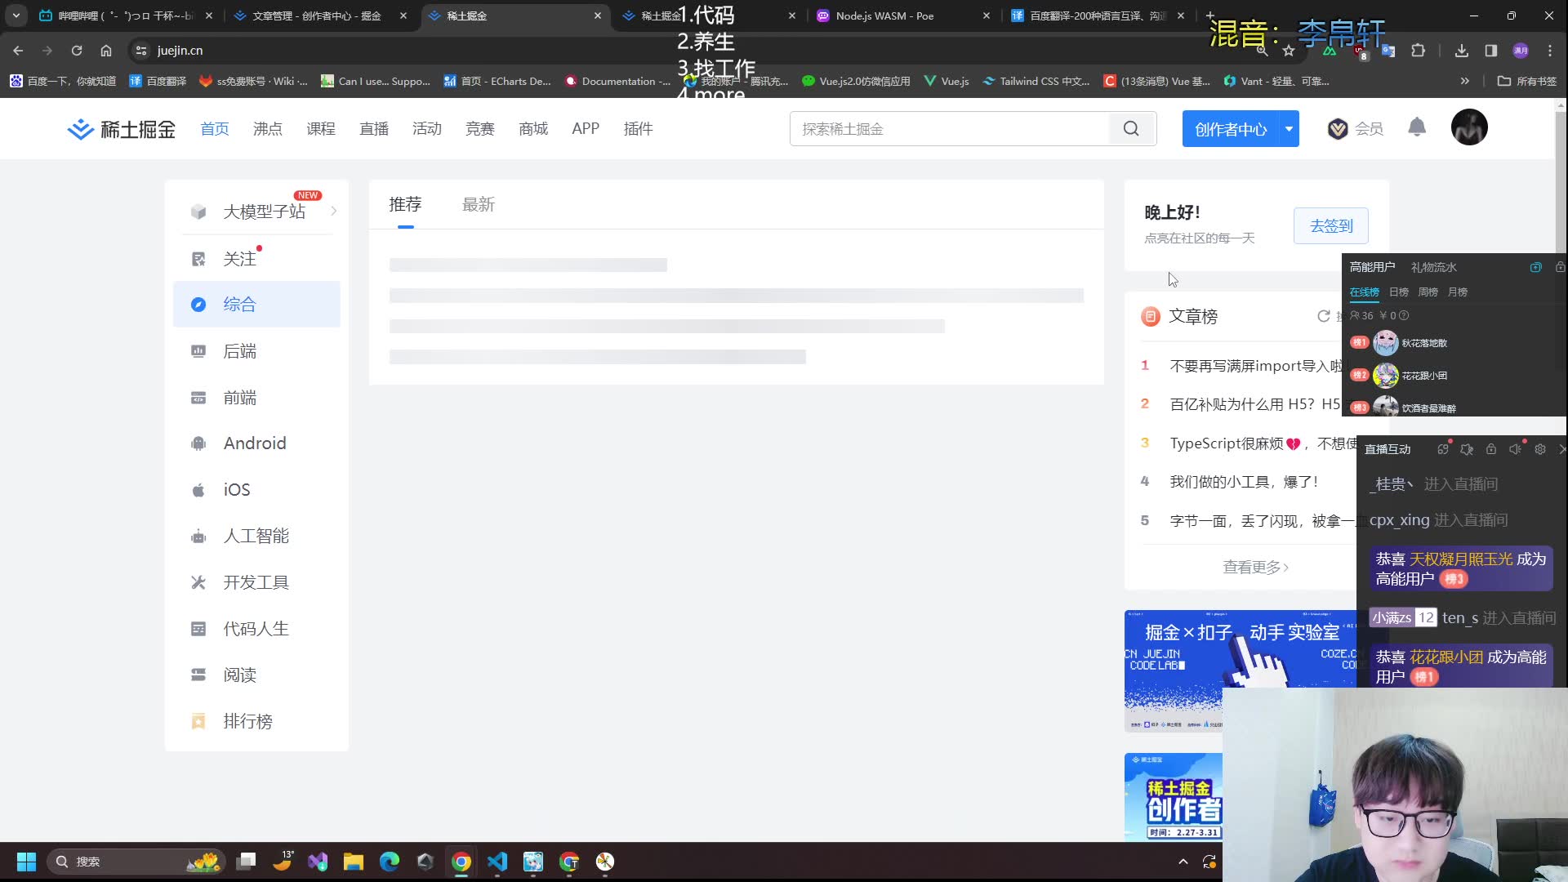Expand 大模型子站 chevron
1568x882 pixels.
tap(333, 212)
